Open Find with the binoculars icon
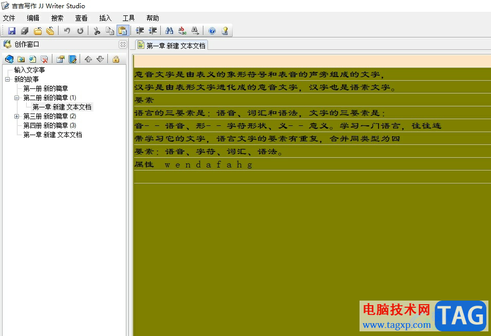 [x=169, y=31]
